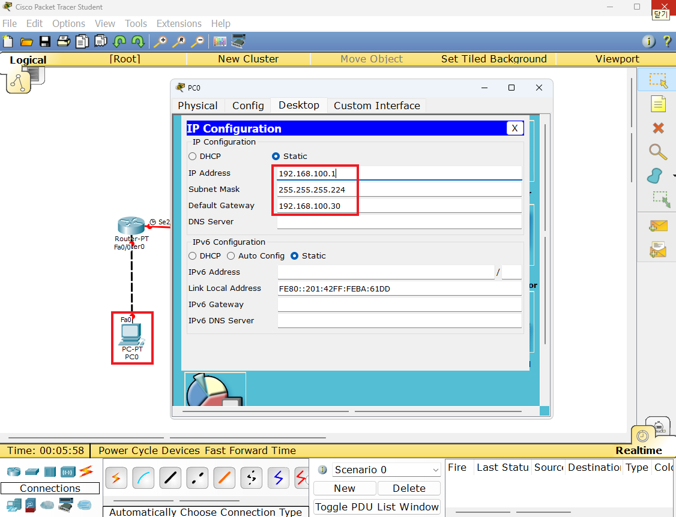Activate the Select tool in the right sidebar
Viewport: 676px width, 517px height.
pyautogui.click(x=659, y=80)
